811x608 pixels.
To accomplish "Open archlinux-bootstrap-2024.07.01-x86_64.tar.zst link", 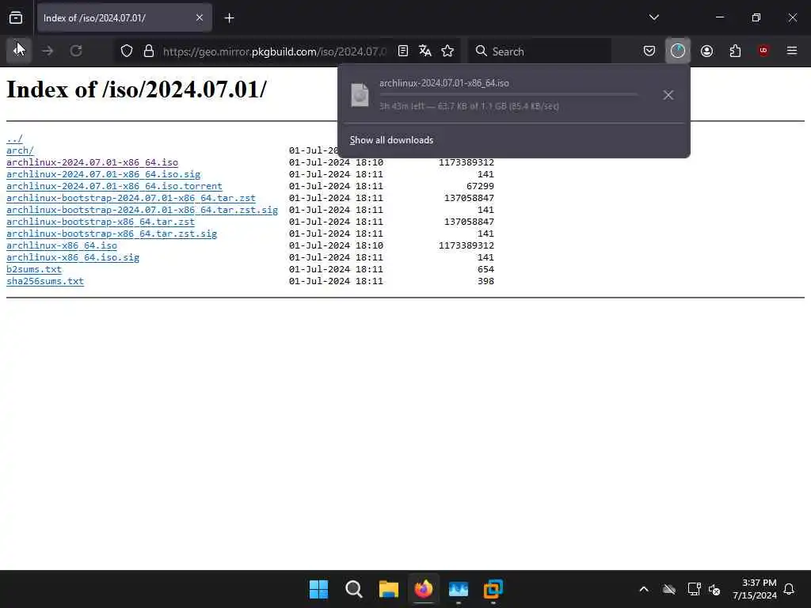I will 131,198.
